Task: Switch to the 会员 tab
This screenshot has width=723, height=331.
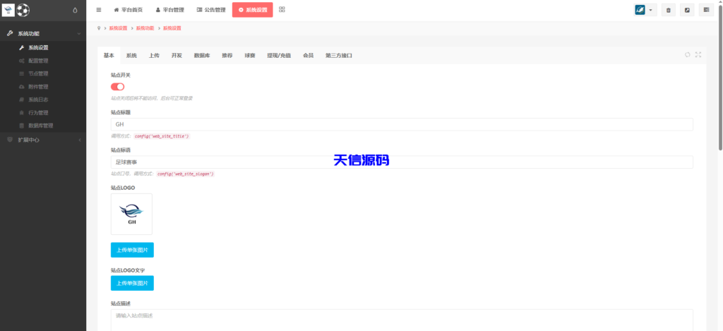Action: [x=308, y=55]
